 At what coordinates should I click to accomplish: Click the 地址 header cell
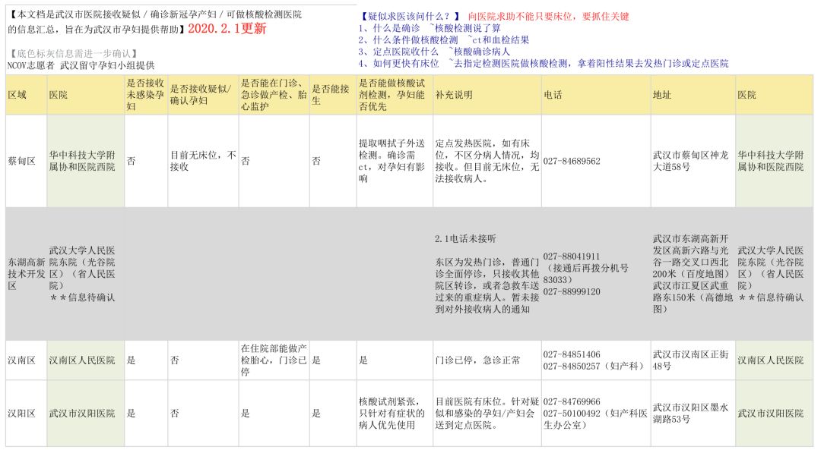[693, 95]
